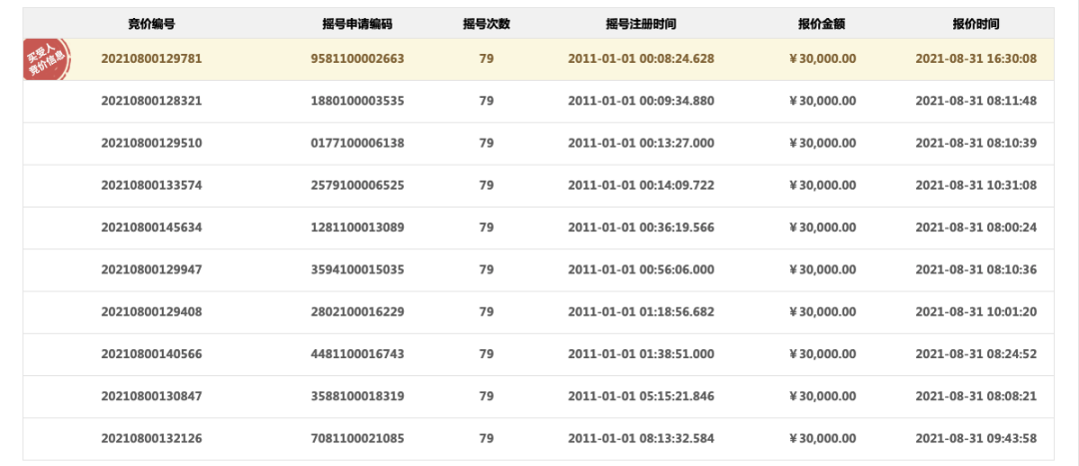The image size is (1079, 466).
Task: Click application code 2802100016229
Action: pos(357,312)
